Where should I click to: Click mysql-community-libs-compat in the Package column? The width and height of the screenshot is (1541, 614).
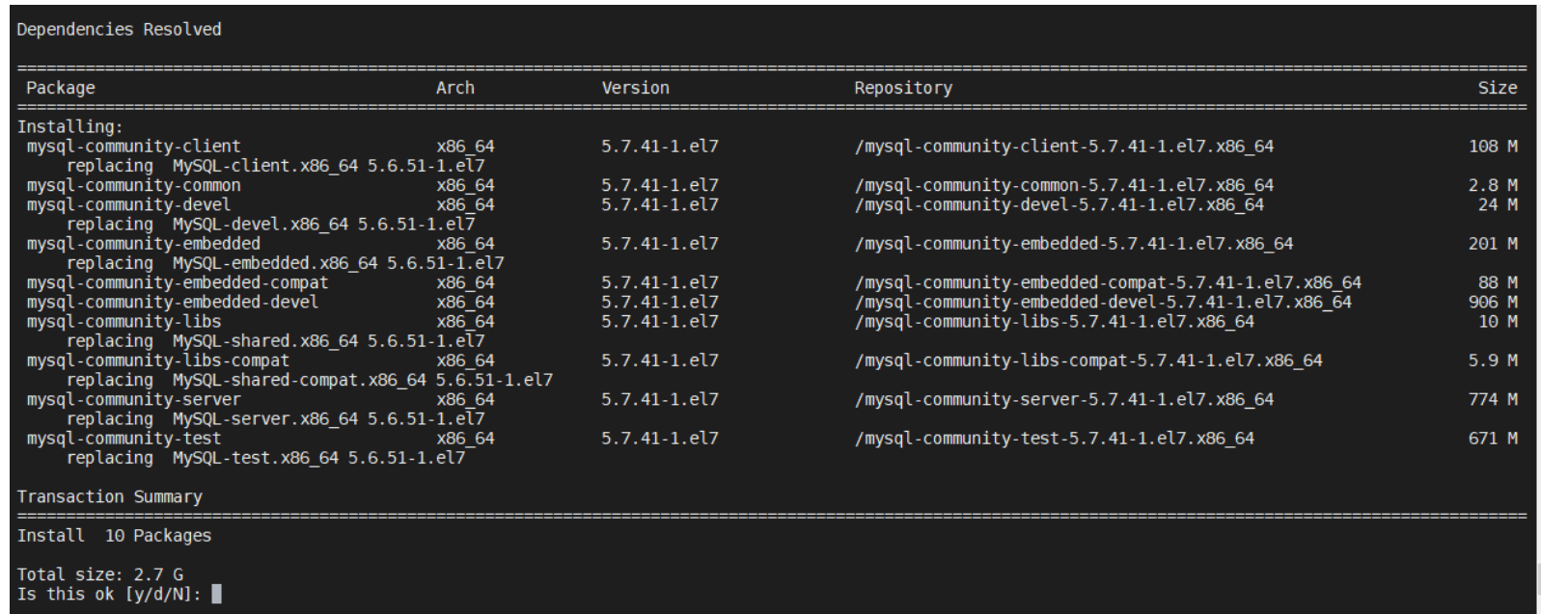157,360
